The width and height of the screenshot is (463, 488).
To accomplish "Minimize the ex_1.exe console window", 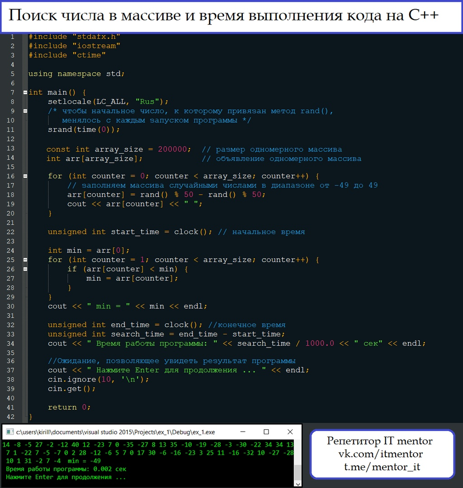I will pyautogui.click(x=243, y=432).
